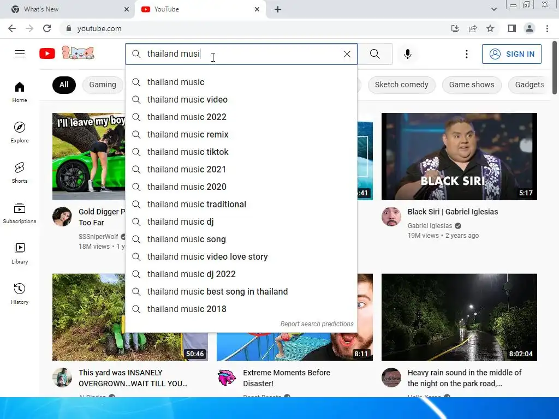Select the Sketch comedy filter chip

[x=401, y=85]
